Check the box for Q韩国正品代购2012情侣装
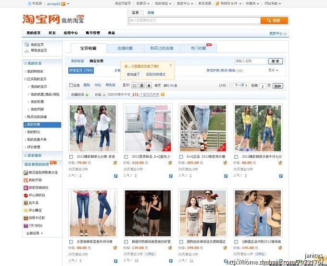Screen dimensions: 327x266 pyautogui.click(x=236, y=241)
